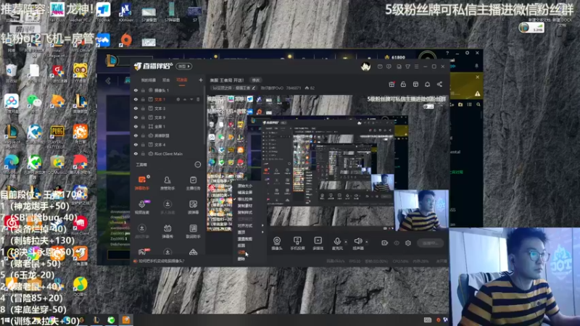Hide the 全屏 1 source
The height and width of the screenshot is (326, 580).
click(x=136, y=126)
